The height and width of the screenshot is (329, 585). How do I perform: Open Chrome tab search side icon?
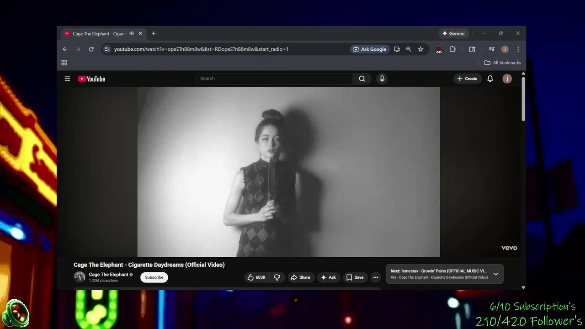tap(472, 49)
